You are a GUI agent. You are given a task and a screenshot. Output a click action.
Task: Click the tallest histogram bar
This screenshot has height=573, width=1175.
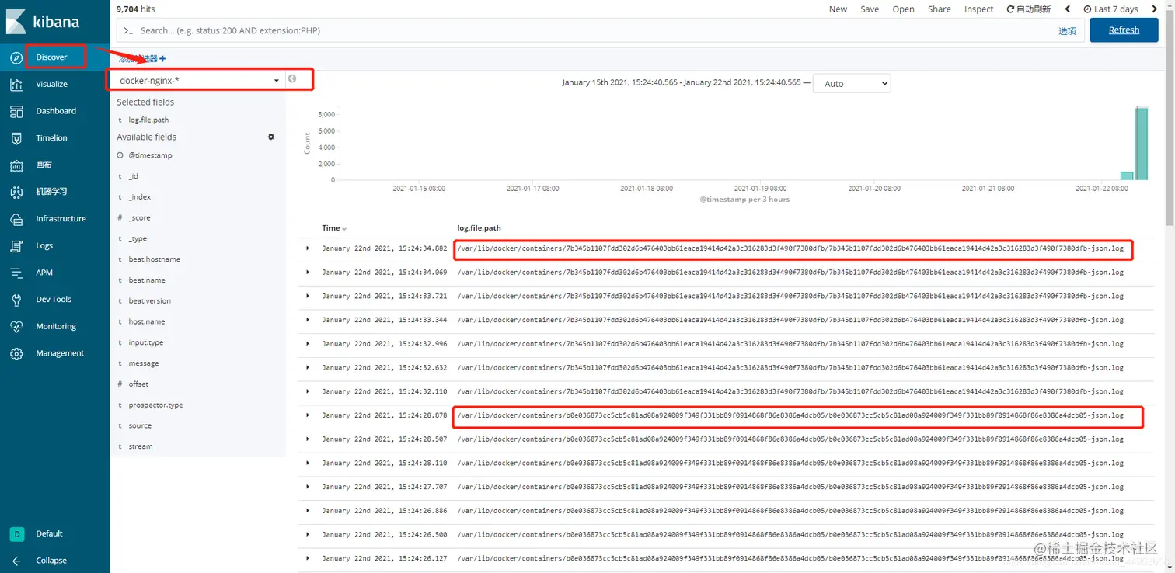(x=1141, y=144)
